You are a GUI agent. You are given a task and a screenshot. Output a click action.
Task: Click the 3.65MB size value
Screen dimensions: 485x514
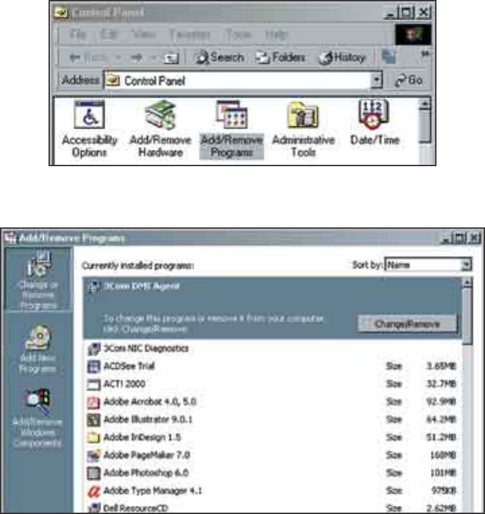click(441, 366)
